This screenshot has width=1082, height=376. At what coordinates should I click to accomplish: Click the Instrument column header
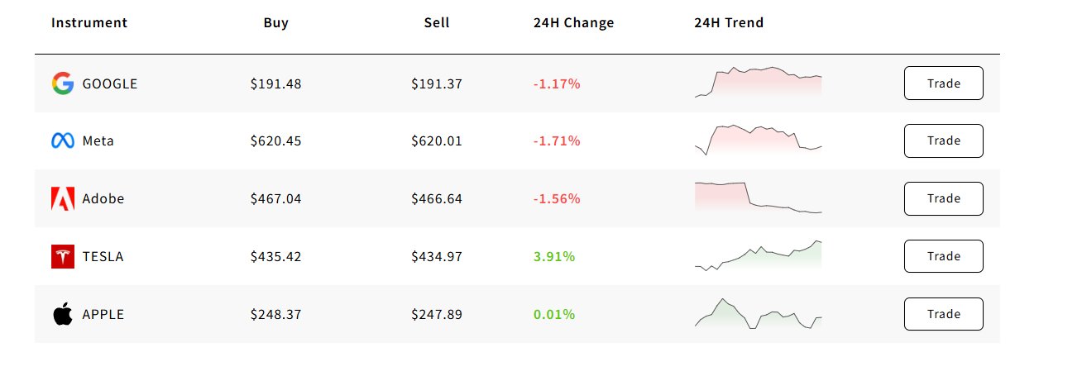pyautogui.click(x=89, y=23)
